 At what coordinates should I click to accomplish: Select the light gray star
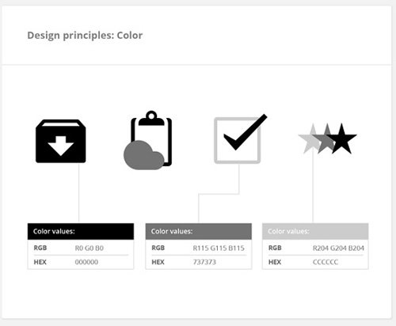(310, 138)
